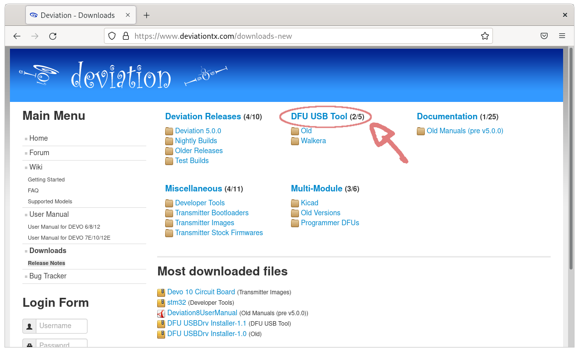Click the folder icon beside Nightly Builds
The height and width of the screenshot is (352, 579).
point(169,141)
